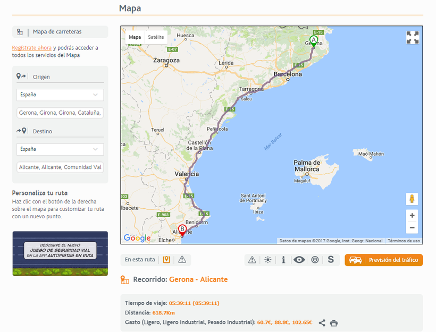Switch to Satélite map view
Image resolution: width=436 pixels, height=332 pixels.
point(156,37)
